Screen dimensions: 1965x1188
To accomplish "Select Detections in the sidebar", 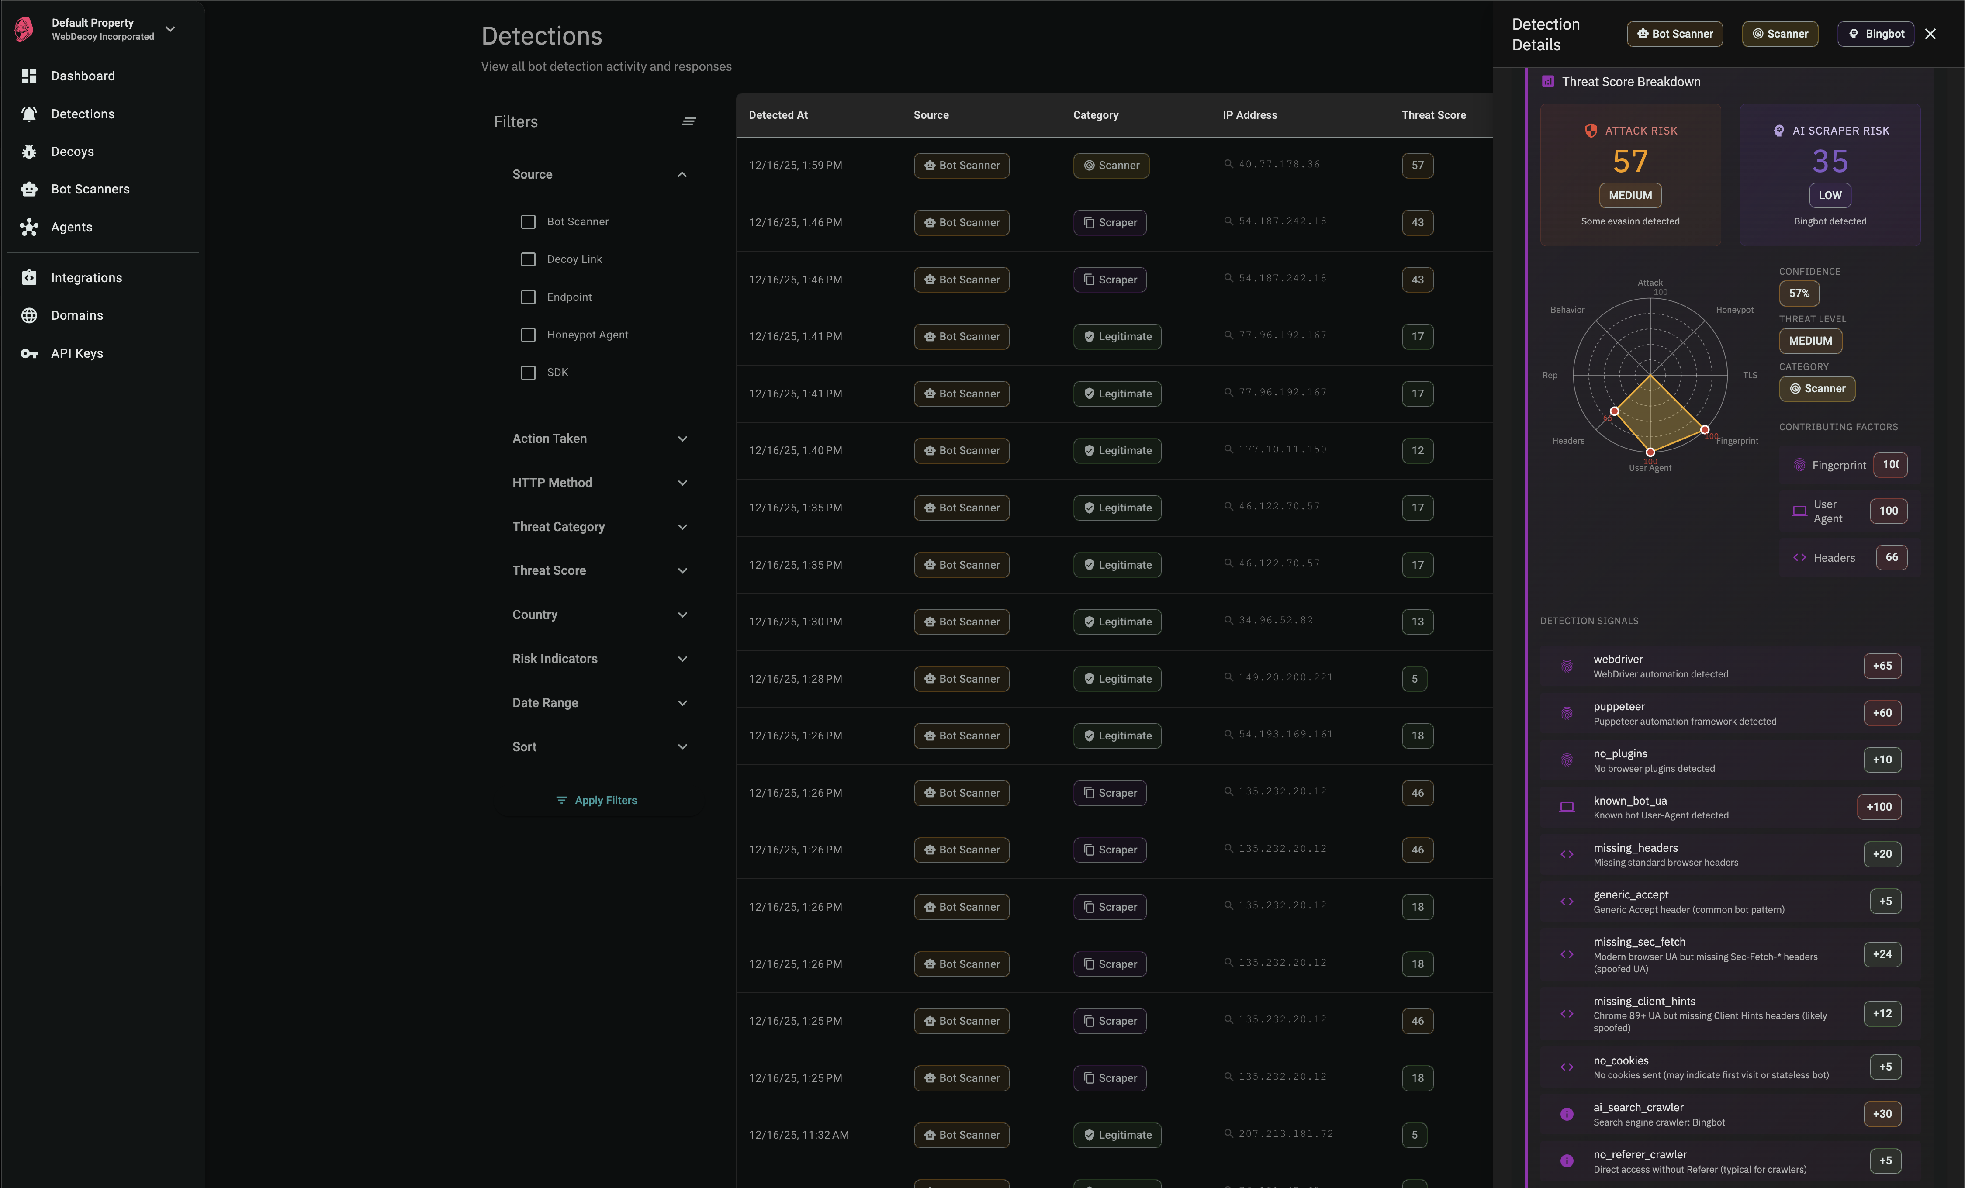I will pos(83,113).
